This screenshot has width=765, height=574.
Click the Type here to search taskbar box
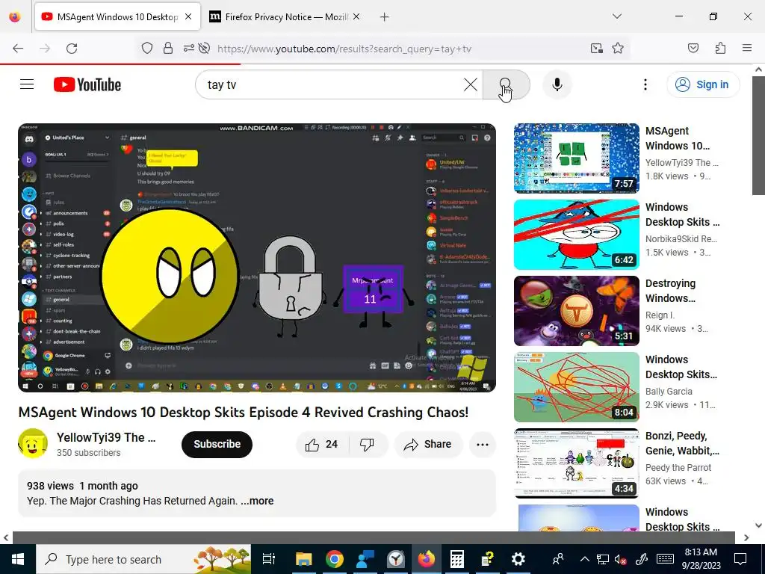point(143,559)
